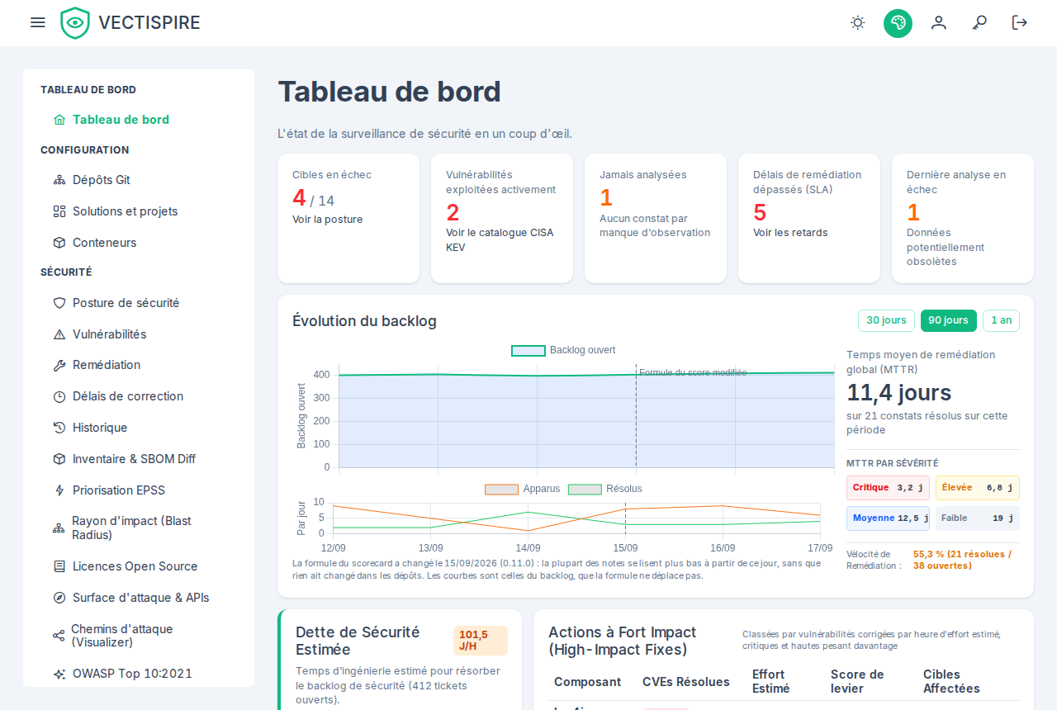Open Chemins d'attaque (Visualizer)
Viewport: 1057px width, 710px height.
tap(139, 636)
